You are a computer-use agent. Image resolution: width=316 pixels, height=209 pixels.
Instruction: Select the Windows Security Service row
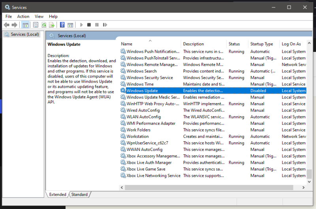213,78
